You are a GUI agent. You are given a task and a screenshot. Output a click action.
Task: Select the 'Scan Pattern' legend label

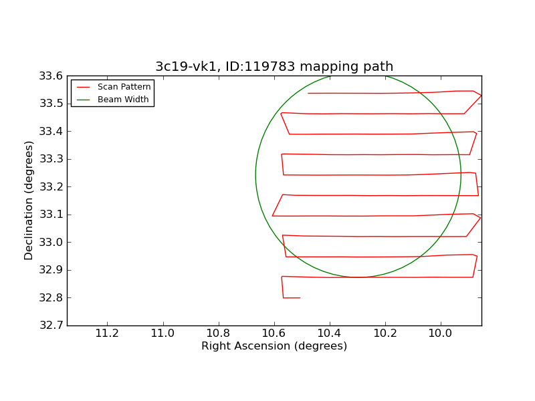124,87
